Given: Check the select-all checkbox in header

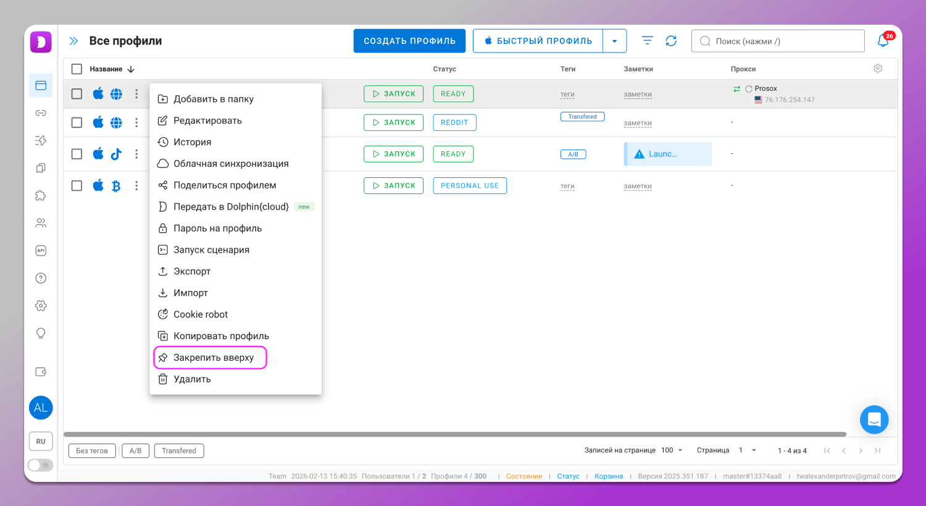Looking at the screenshot, I should pyautogui.click(x=77, y=69).
